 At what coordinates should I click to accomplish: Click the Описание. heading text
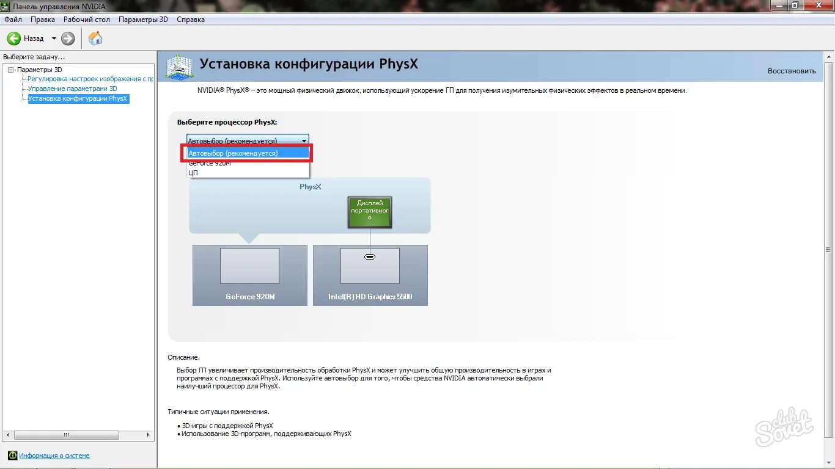[x=183, y=357]
